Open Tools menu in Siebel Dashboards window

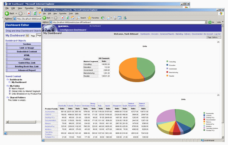tap(71, 14)
